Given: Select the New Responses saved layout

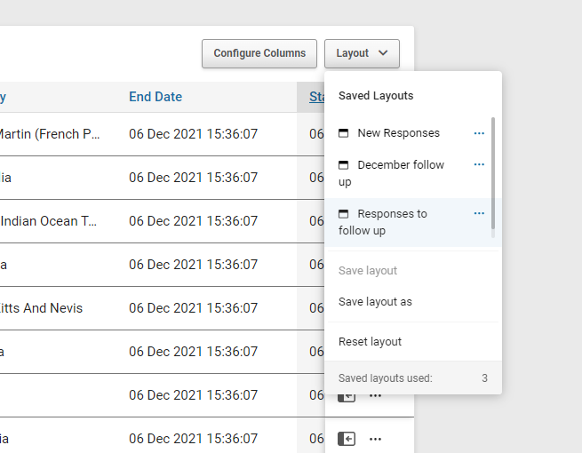Looking at the screenshot, I should [x=398, y=133].
